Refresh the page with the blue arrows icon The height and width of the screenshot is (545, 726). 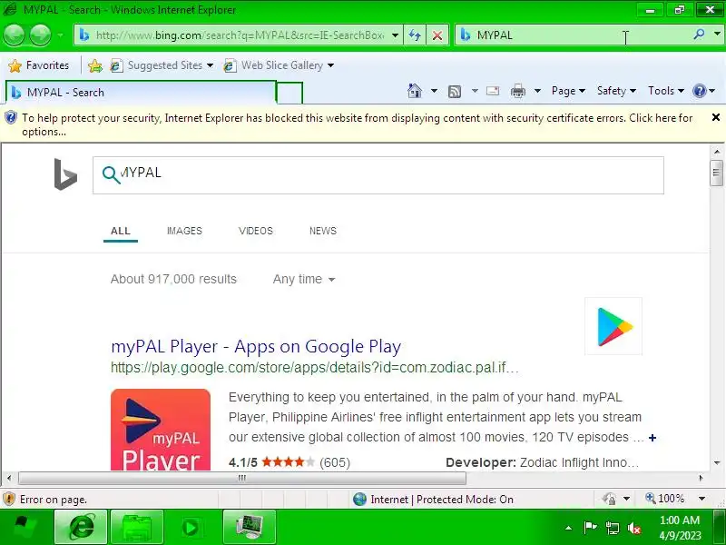click(415, 35)
